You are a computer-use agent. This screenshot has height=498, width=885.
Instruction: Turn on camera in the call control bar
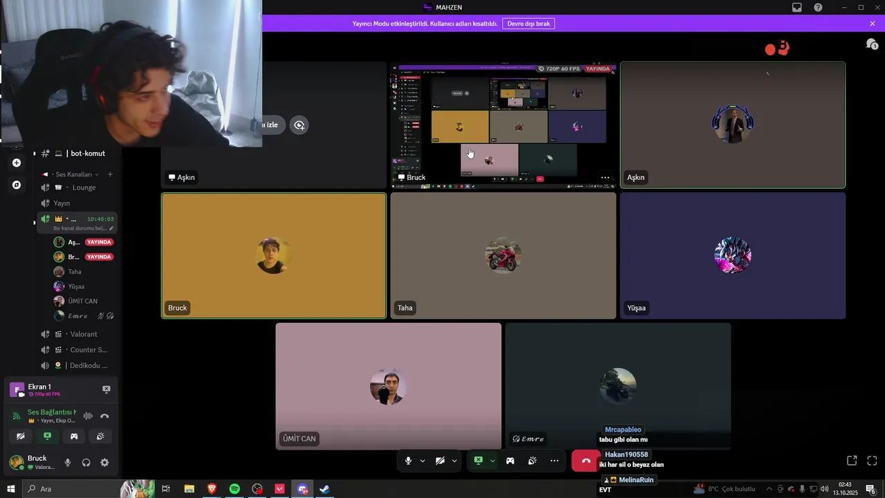(440, 461)
